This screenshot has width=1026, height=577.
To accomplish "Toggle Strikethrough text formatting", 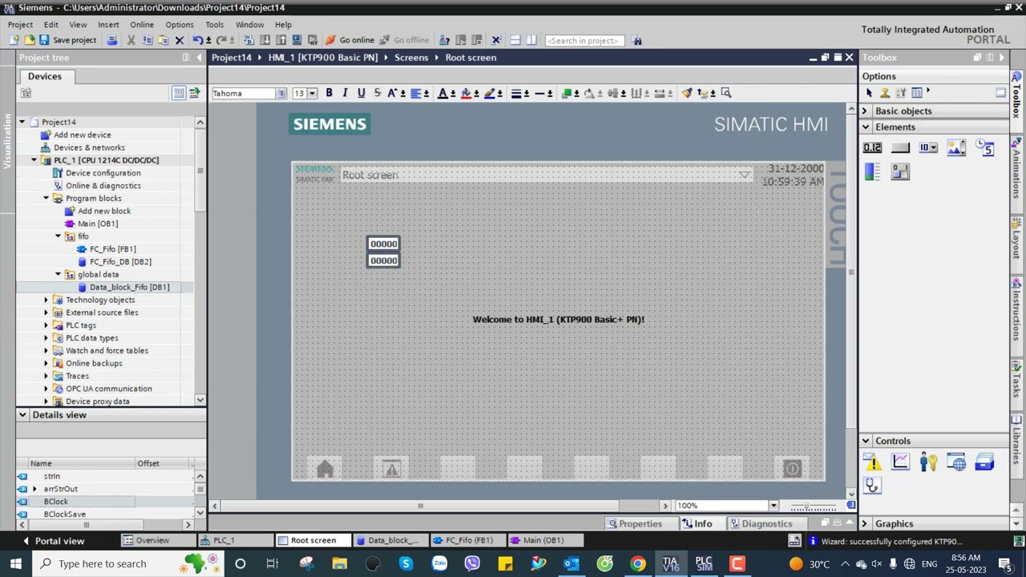I will (x=377, y=93).
